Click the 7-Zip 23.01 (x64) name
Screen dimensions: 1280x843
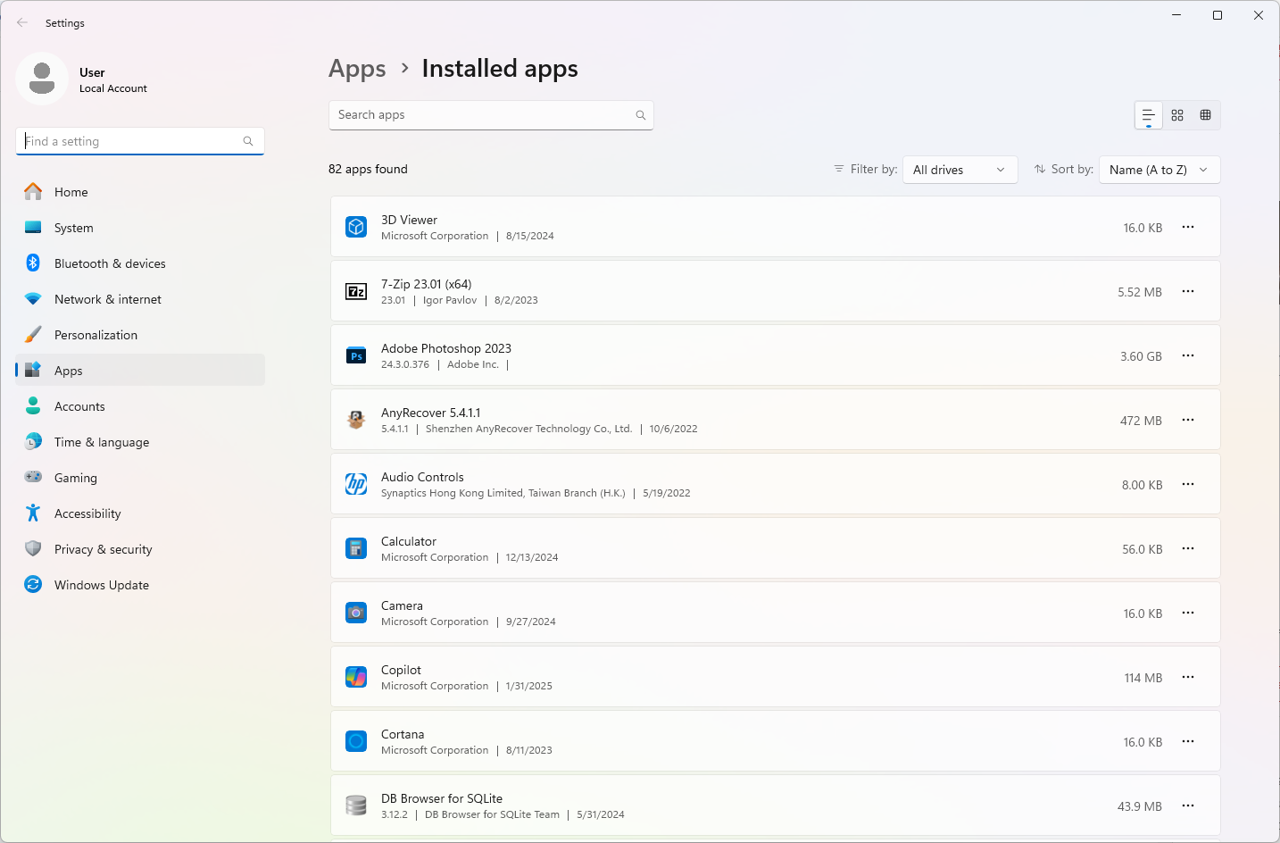point(427,284)
